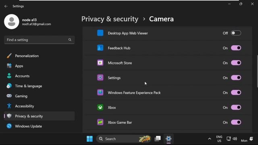Viewport: 258px width, 145px height.
Task: Click the ENG US language indicator
Action: pos(219,139)
